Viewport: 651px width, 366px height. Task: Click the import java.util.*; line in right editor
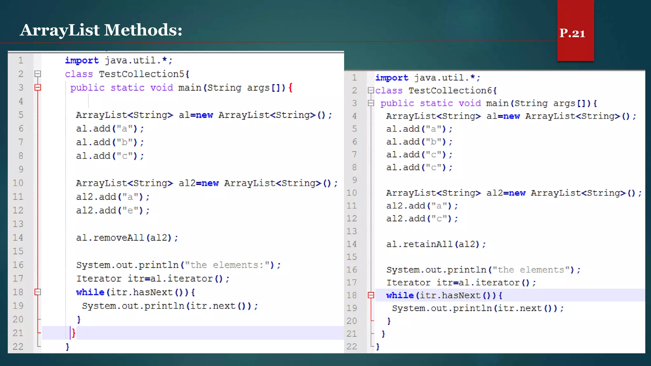point(428,78)
